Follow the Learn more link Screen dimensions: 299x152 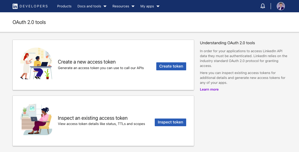pos(209,89)
